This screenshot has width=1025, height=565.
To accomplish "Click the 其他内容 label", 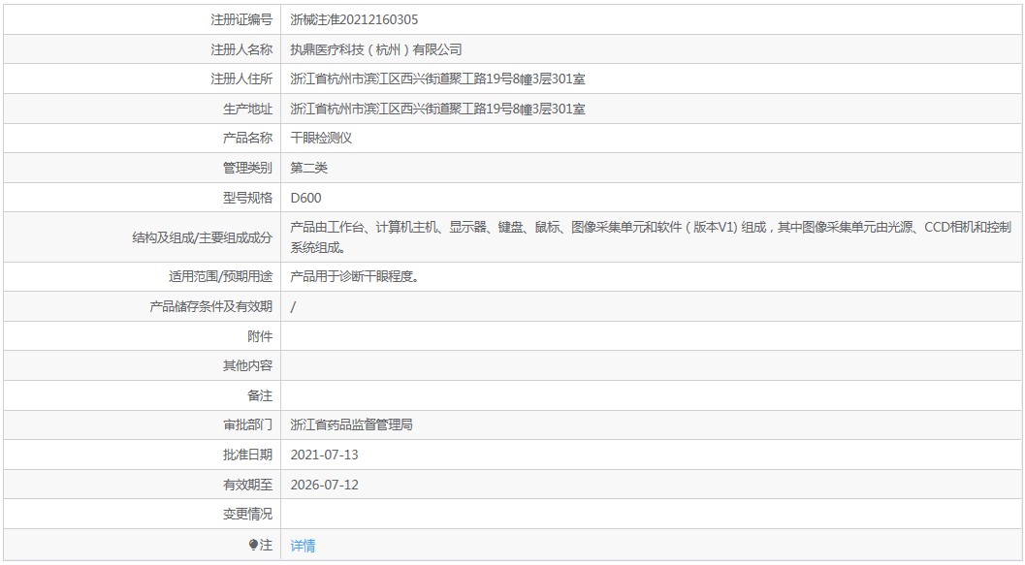I will click(x=247, y=365).
